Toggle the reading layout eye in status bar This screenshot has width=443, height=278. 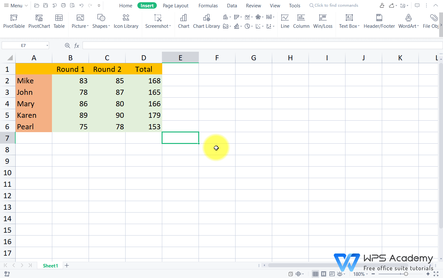pos(340,274)
